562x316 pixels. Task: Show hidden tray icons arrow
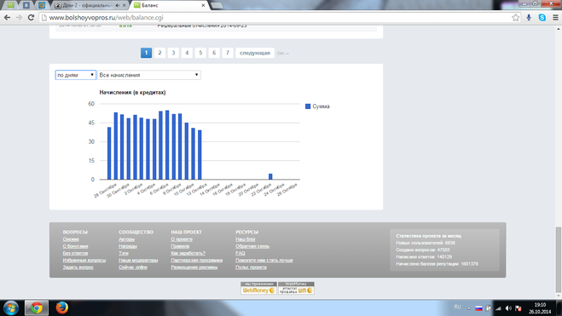tap(468, 308)
